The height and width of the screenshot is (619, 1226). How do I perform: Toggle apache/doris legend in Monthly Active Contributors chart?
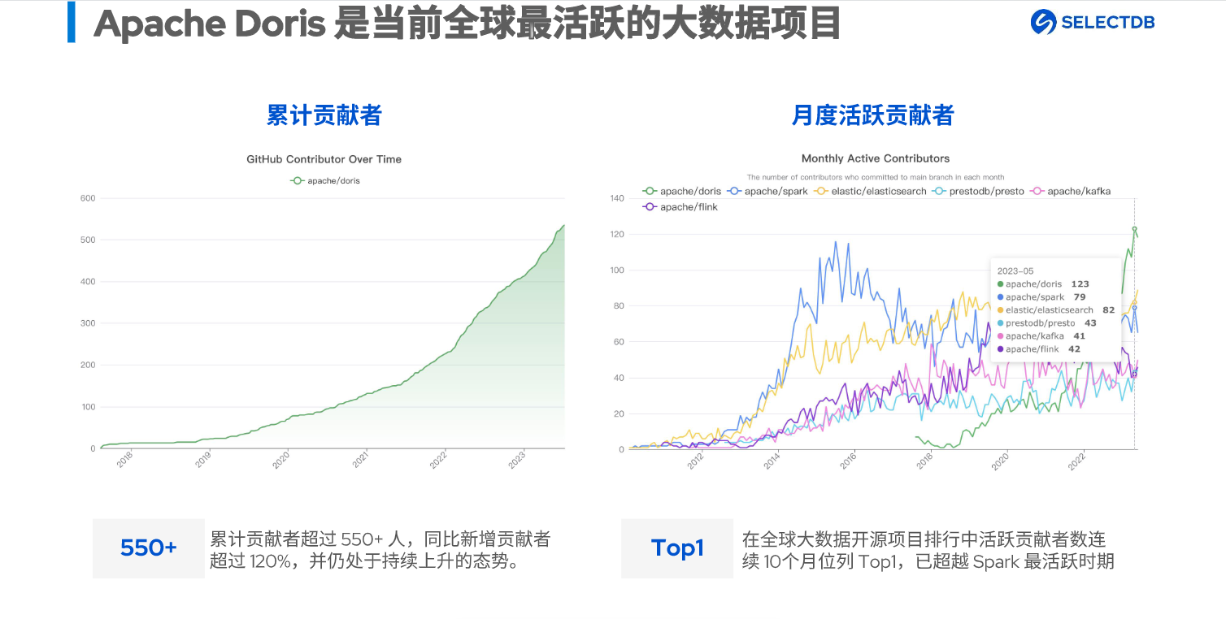click(682, 191)
